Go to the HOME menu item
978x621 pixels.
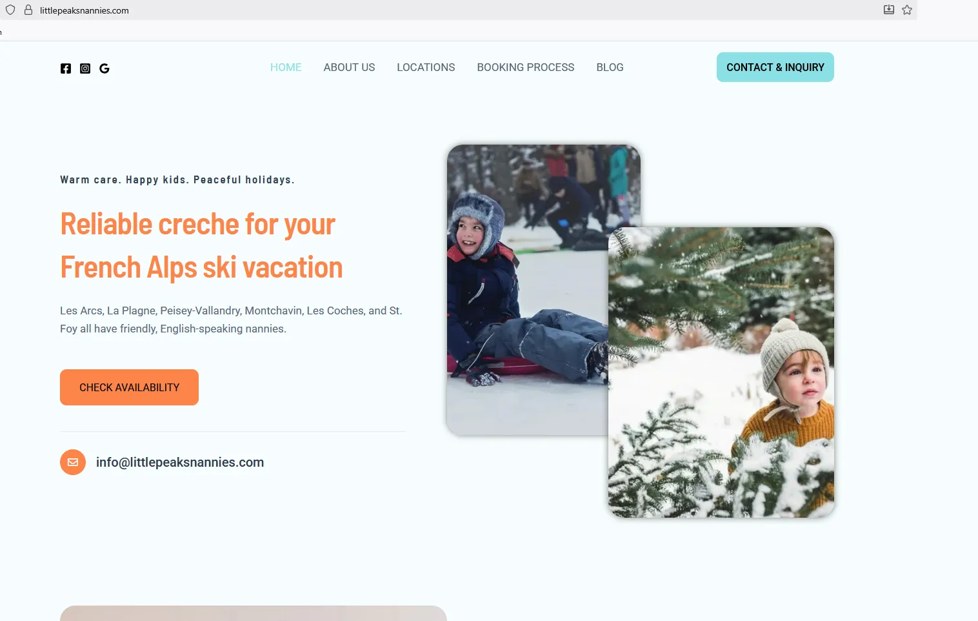(286, 67)
